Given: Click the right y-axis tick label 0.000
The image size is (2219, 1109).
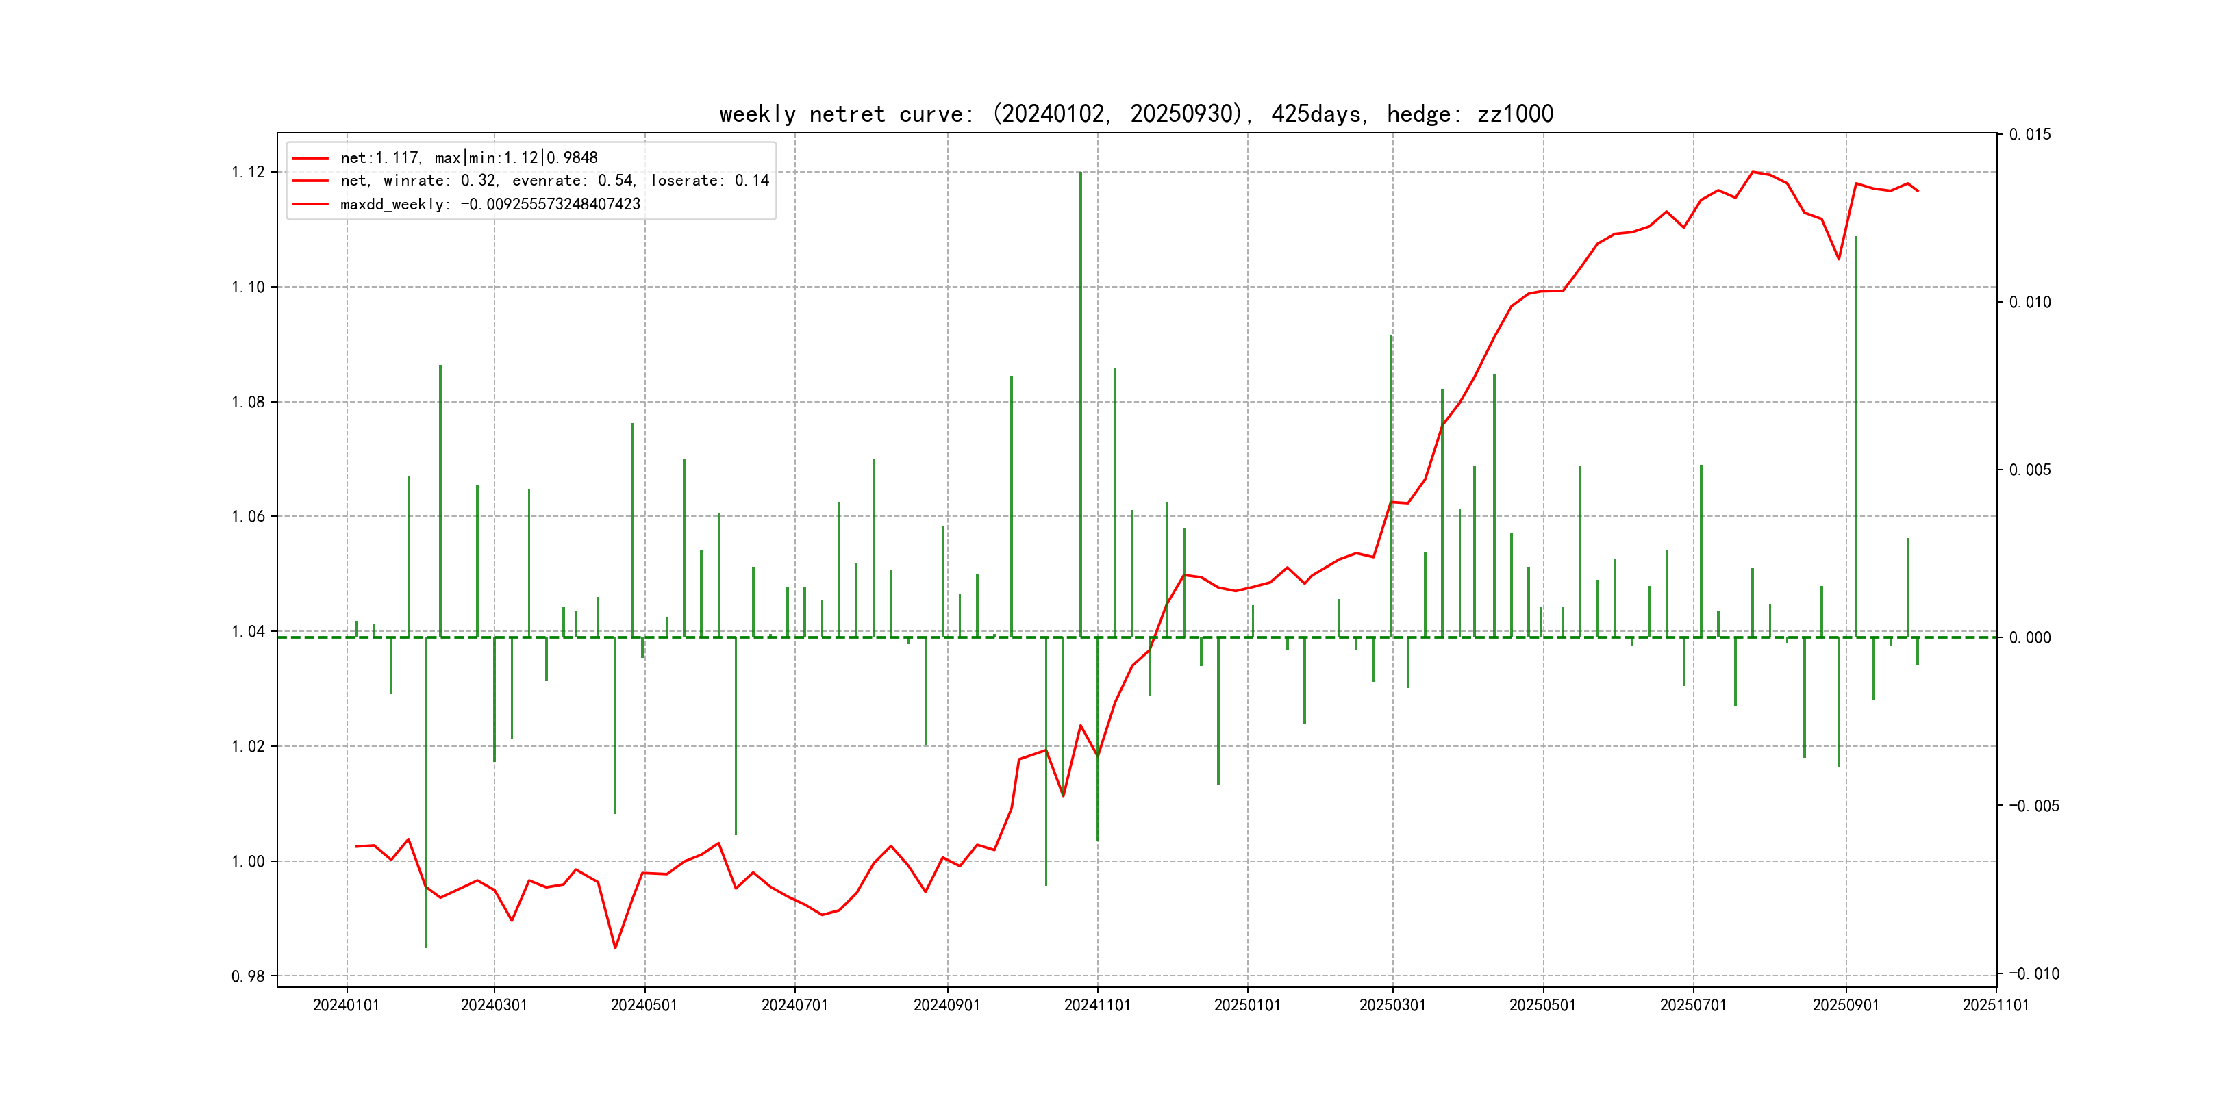Looking at the screenshot, I should point(2029,638).
